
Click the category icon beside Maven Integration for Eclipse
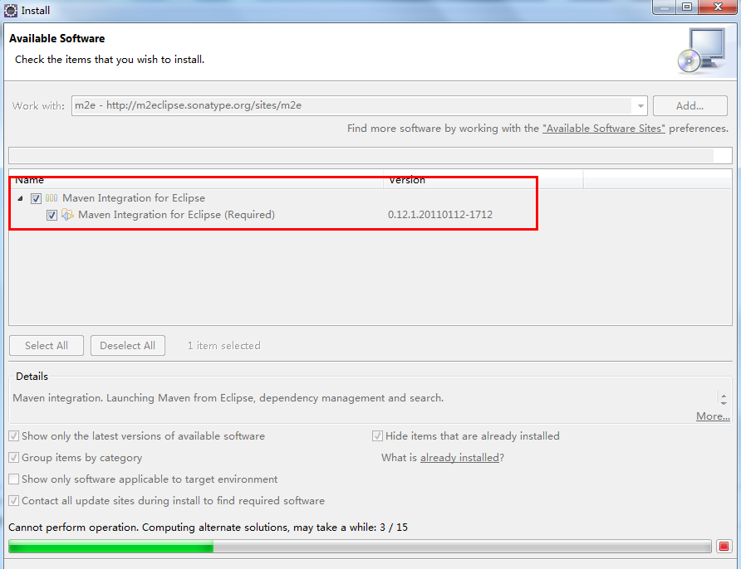pyautogui.click(x=52, y=197)
